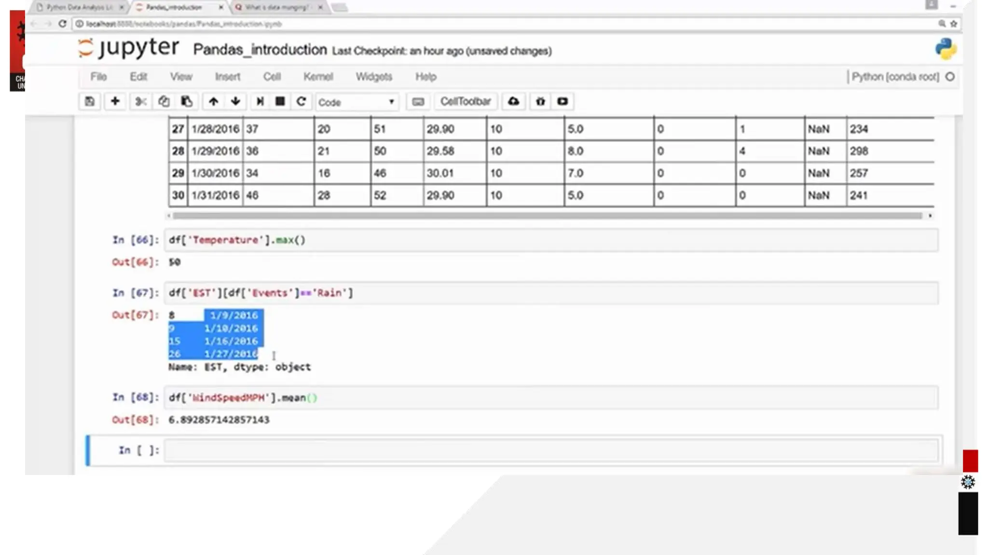This screenshot has width=988, height=555.
Task: Click into the empty input cell
Action: (550, 450)
